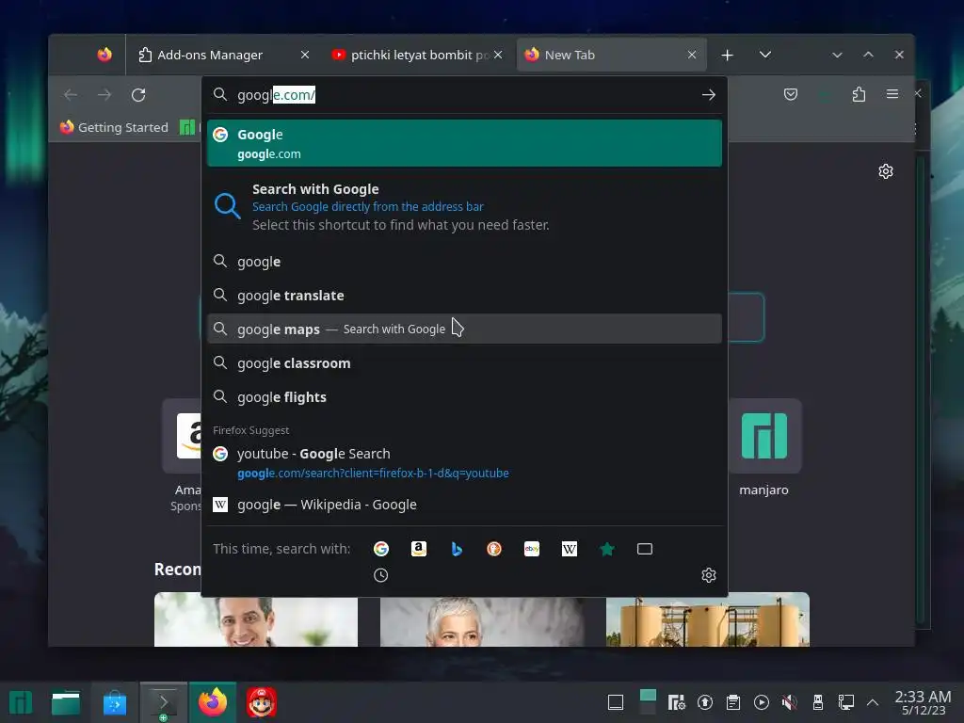The width and height of the screenshot is (964, 723).
Task: Select 'google flights' search suggestion
Action: 464,397
